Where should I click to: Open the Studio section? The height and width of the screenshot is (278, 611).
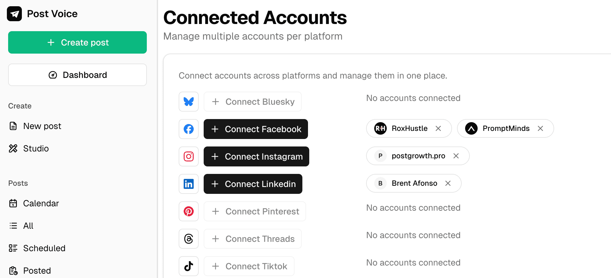36,148
